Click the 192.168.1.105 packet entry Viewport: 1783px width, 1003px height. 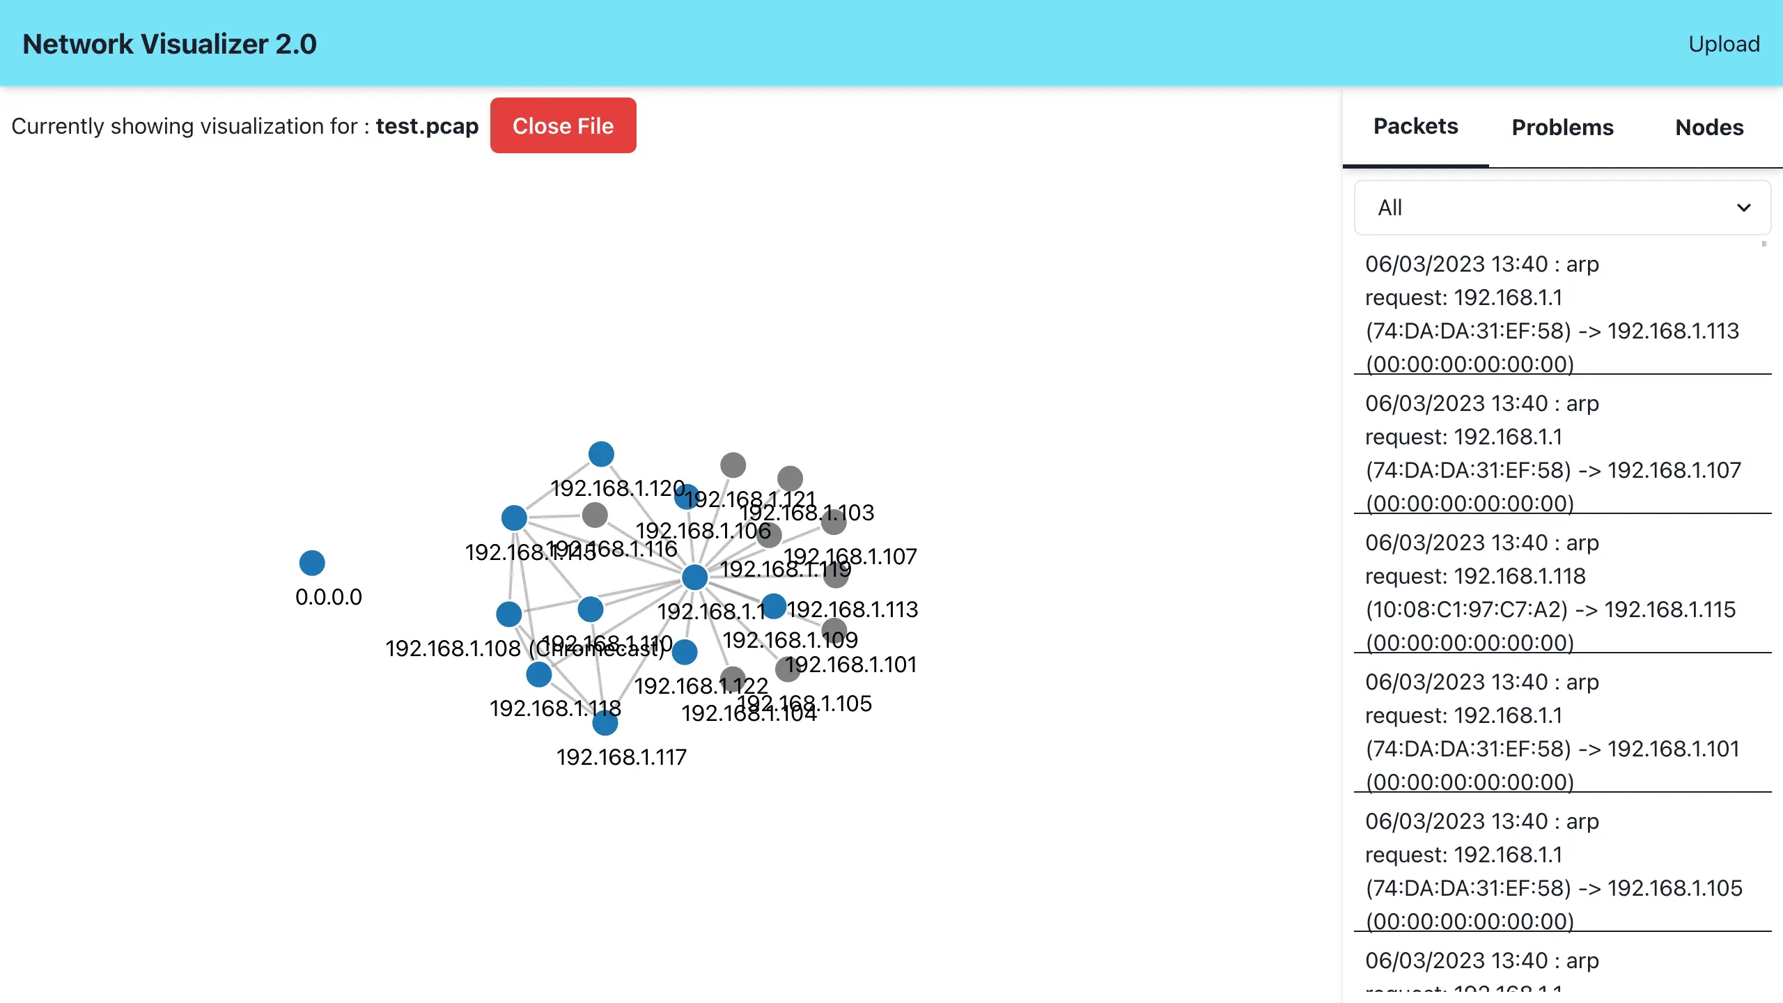[x=1555, y=869]
